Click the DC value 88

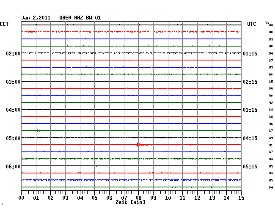tap(271, 110)
